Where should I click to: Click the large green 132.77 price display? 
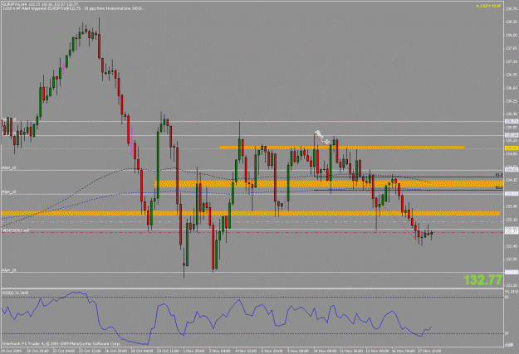point(483,280)
